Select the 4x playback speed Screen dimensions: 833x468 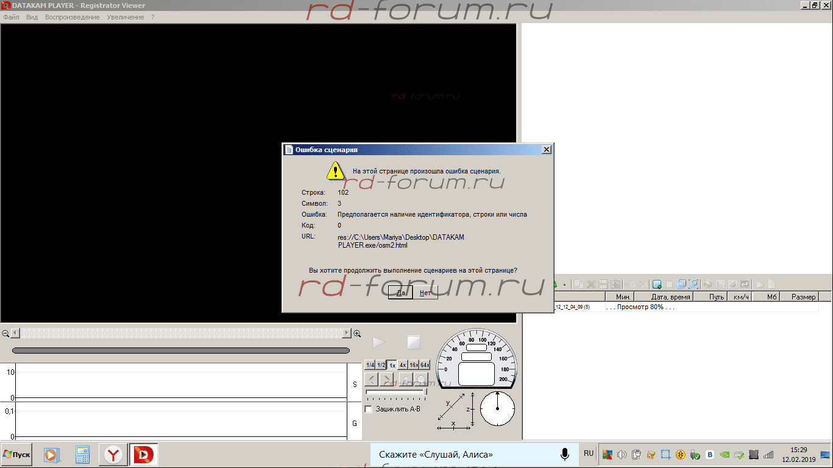pos(403,365)
